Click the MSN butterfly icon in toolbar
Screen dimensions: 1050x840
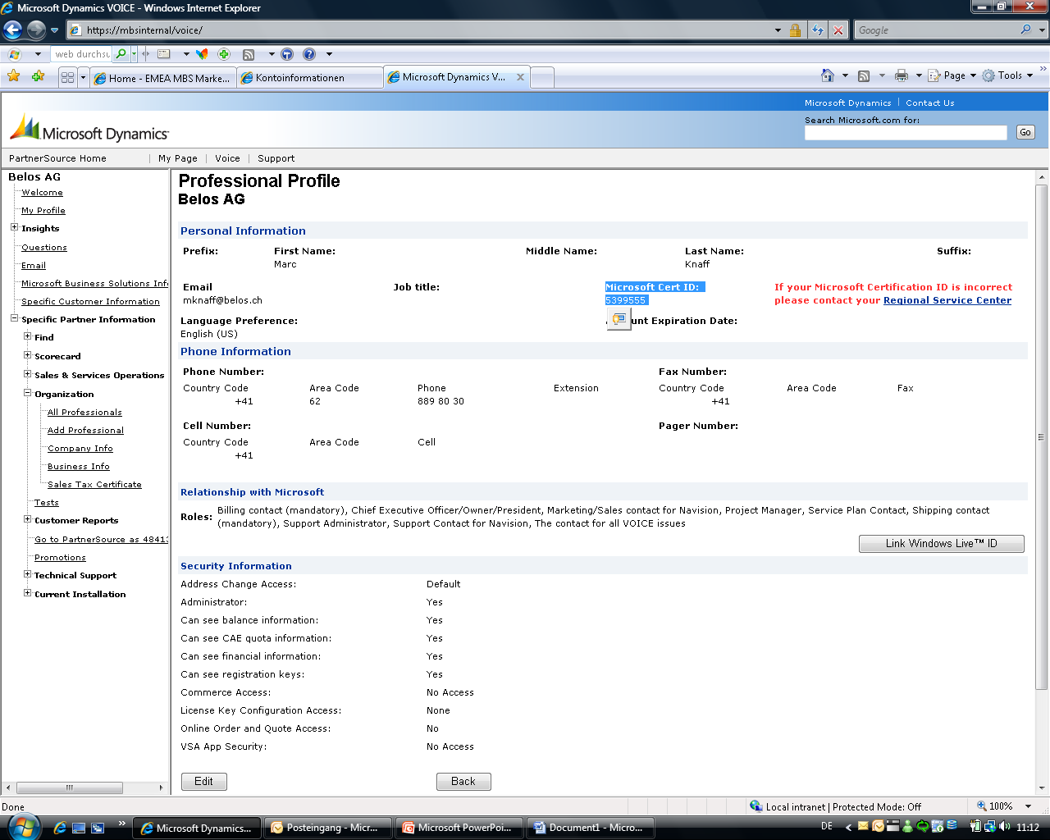click(202, 54)
